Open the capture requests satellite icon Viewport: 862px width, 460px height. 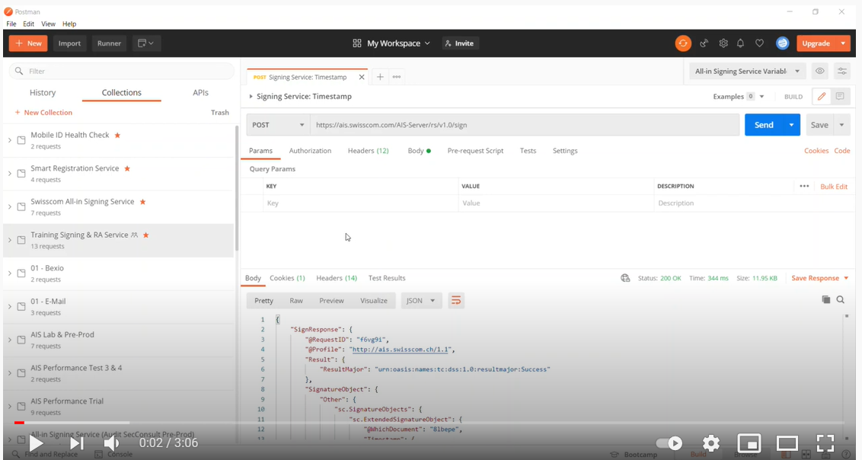coord(704,43)
